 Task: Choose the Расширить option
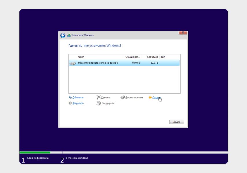[x=108, y=103]
